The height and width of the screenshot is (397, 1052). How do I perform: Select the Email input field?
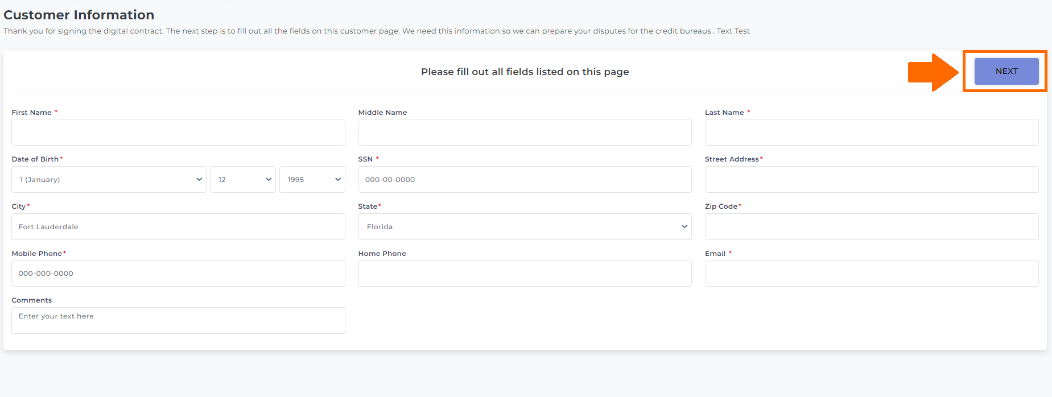pos(871,273)
